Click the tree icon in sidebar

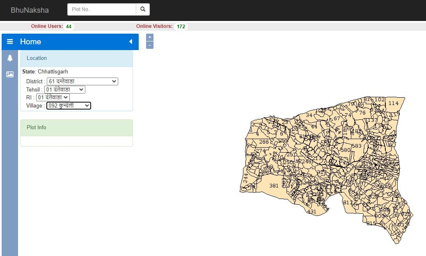[x=10, y=58]
